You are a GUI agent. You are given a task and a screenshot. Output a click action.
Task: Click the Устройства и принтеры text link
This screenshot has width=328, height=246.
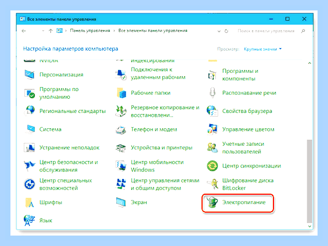161,148
